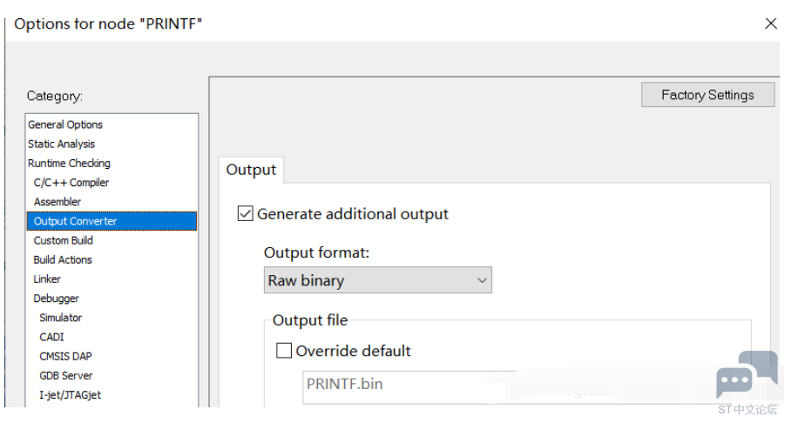This screenshot has height=423, width=785.
Task: Select Build Actions category
Action: coord(63,259)
